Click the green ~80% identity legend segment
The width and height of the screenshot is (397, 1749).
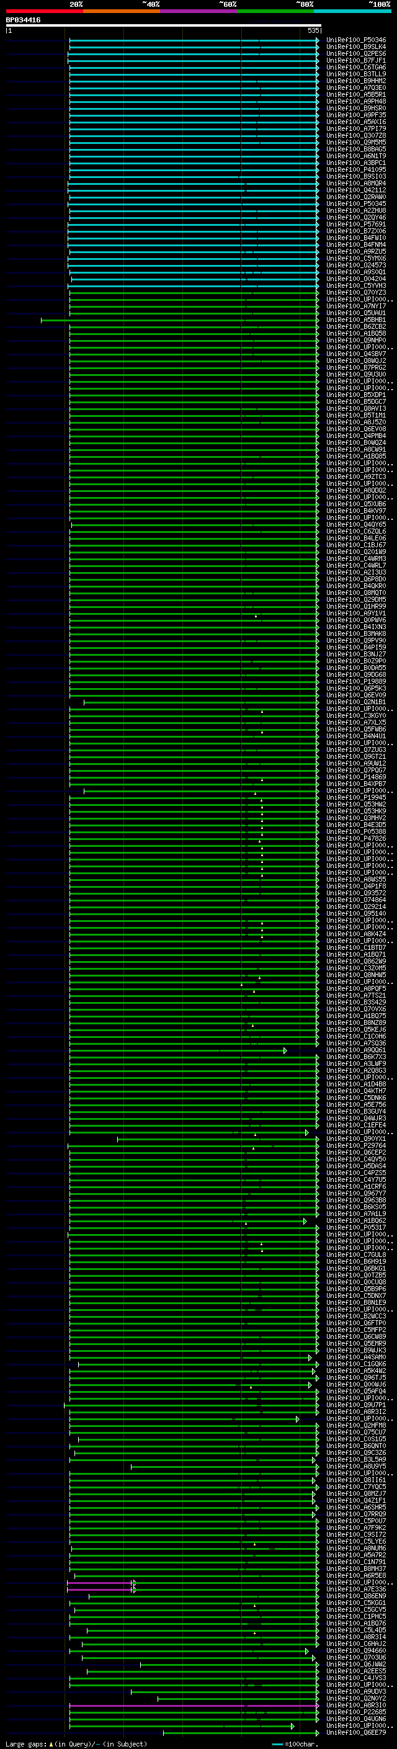275,11
